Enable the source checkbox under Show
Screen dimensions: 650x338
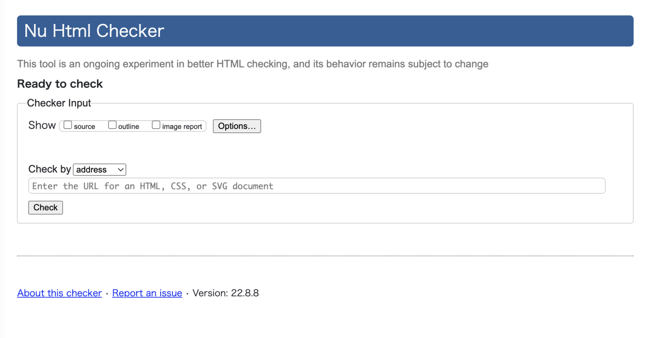(x=67, y=125)
